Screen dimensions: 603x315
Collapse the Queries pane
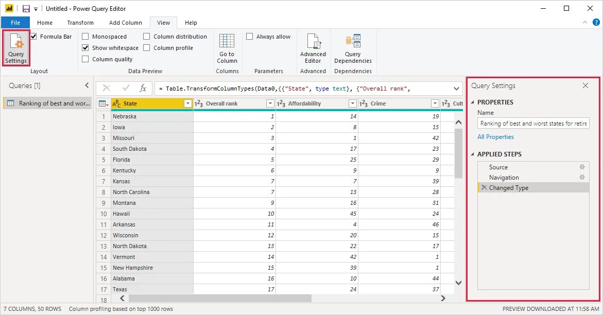[x=87, y=85]
